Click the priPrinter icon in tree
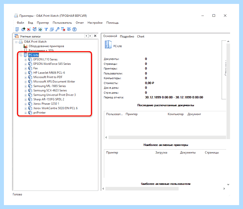243x209 pixels. click(x=30, y=113)
